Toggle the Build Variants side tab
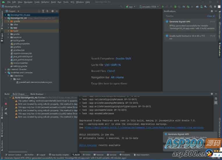The width and height of the screenshot is (222, 160). coord(2,128)
